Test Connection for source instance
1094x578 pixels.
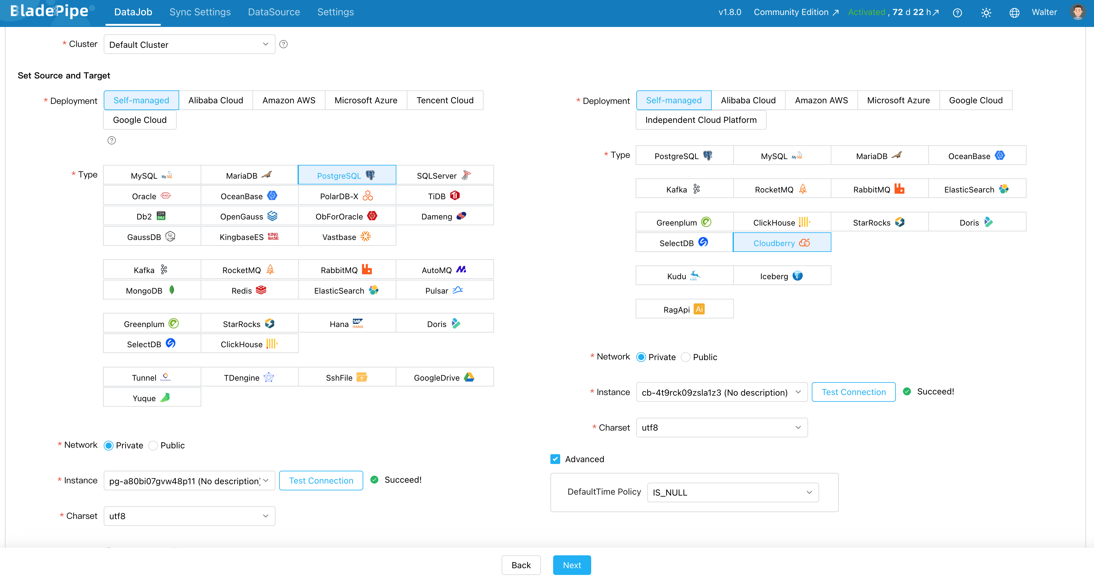[x=321, y=481]
